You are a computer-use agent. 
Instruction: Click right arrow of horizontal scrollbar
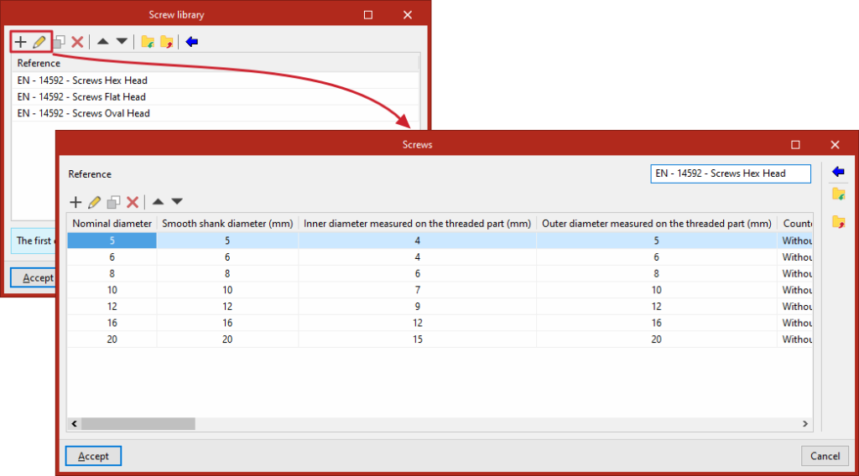tap(805, 424)
